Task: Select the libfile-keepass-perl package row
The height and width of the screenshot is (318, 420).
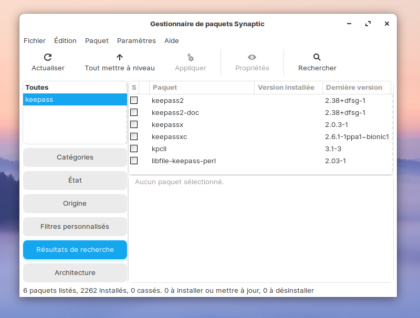Action: [x=184, y=161]
